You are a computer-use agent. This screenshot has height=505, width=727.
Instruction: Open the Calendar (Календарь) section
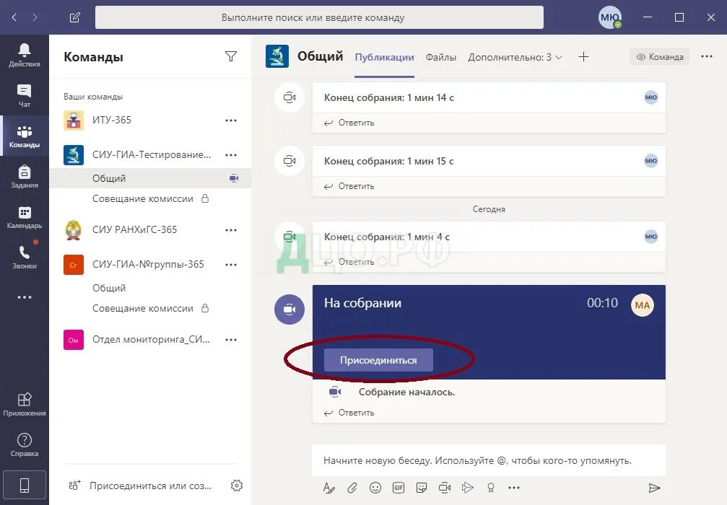pyautogui.click(x=24, y=217)
